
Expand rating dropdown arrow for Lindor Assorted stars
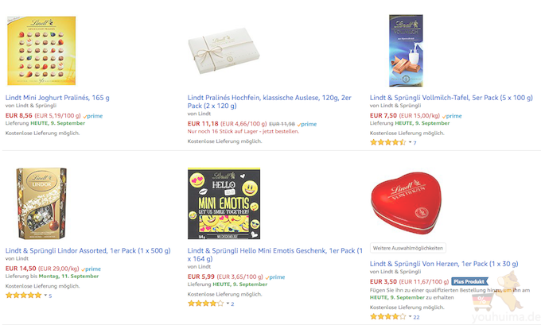coord(45,295)
